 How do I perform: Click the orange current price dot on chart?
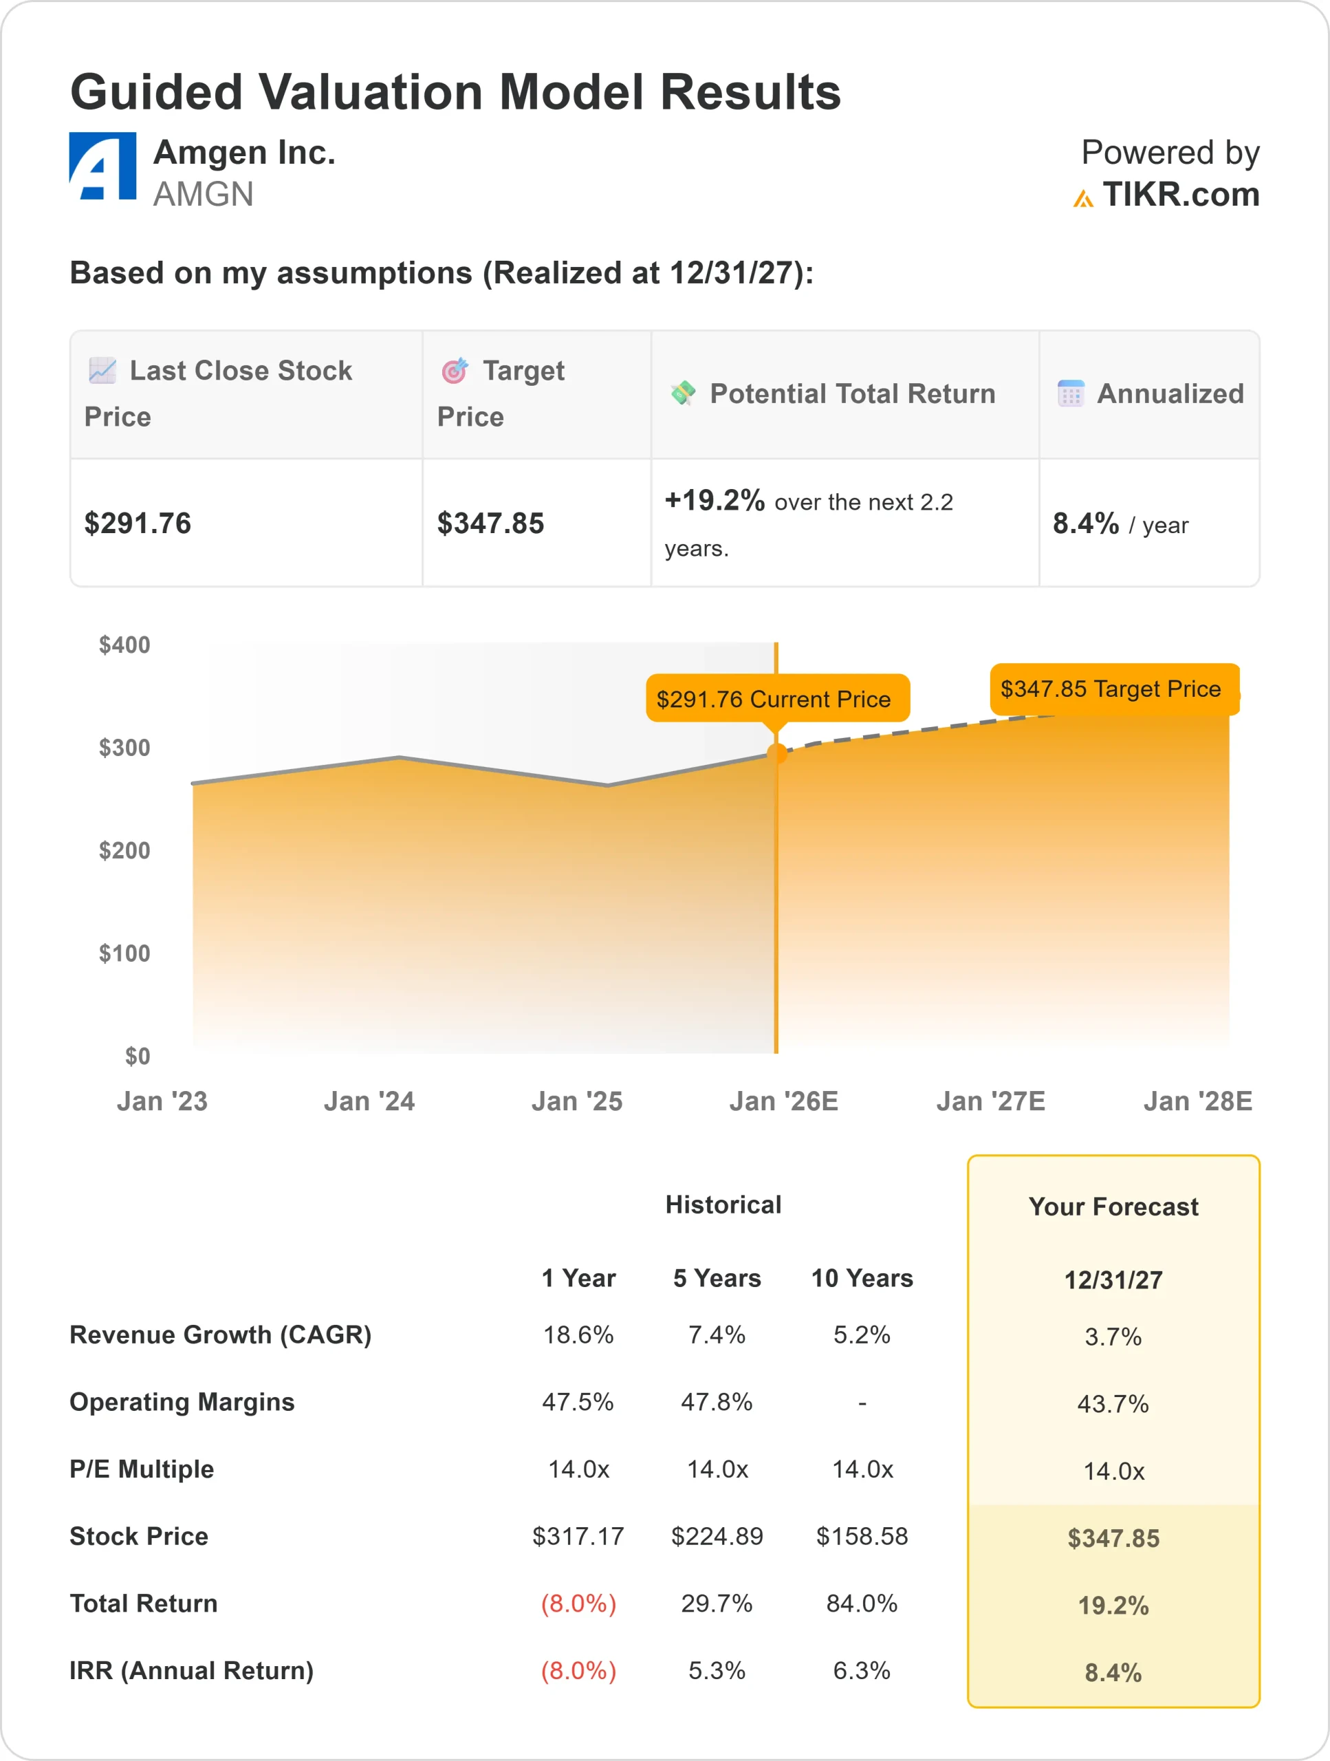click(x=777, y=753)
